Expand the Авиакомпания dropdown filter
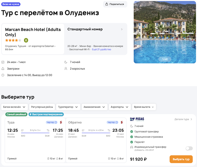The height and width of the screenshot is (167, 197). pos(94,107)
